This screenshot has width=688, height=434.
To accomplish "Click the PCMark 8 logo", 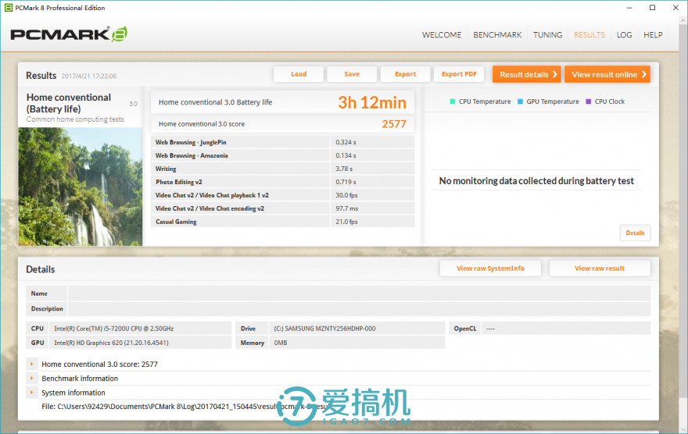I will [69, 34].
